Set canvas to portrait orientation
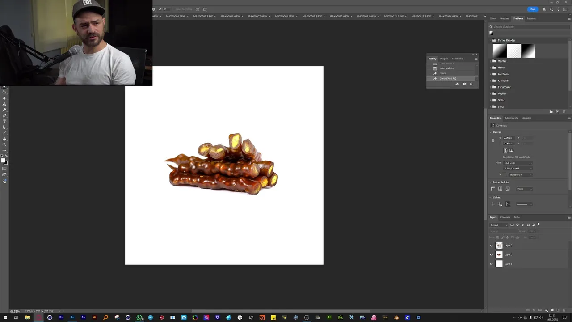This screenshot has height=322, width=572. (x=506, y=150)
